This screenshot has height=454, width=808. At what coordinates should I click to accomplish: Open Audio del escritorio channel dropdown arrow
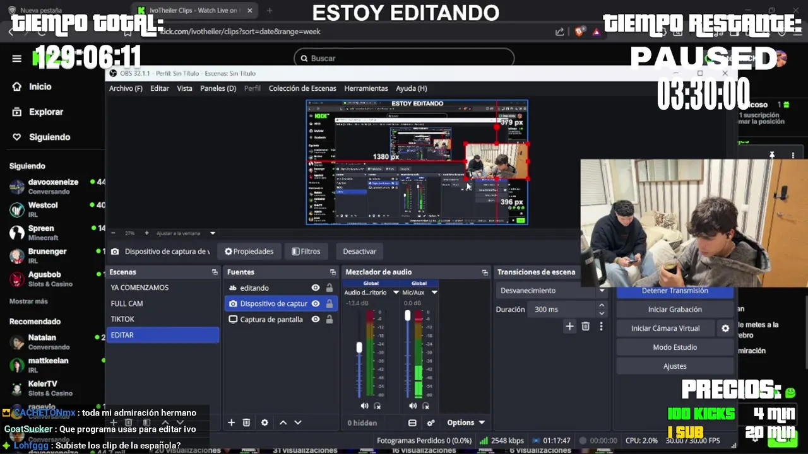[x=396, y=293]
